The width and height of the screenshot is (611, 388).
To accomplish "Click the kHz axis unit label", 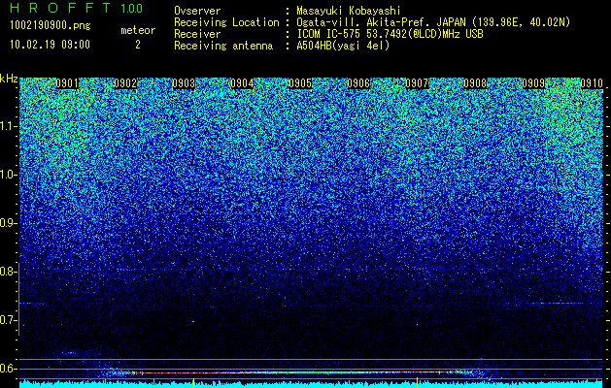I will click(9, 79).
